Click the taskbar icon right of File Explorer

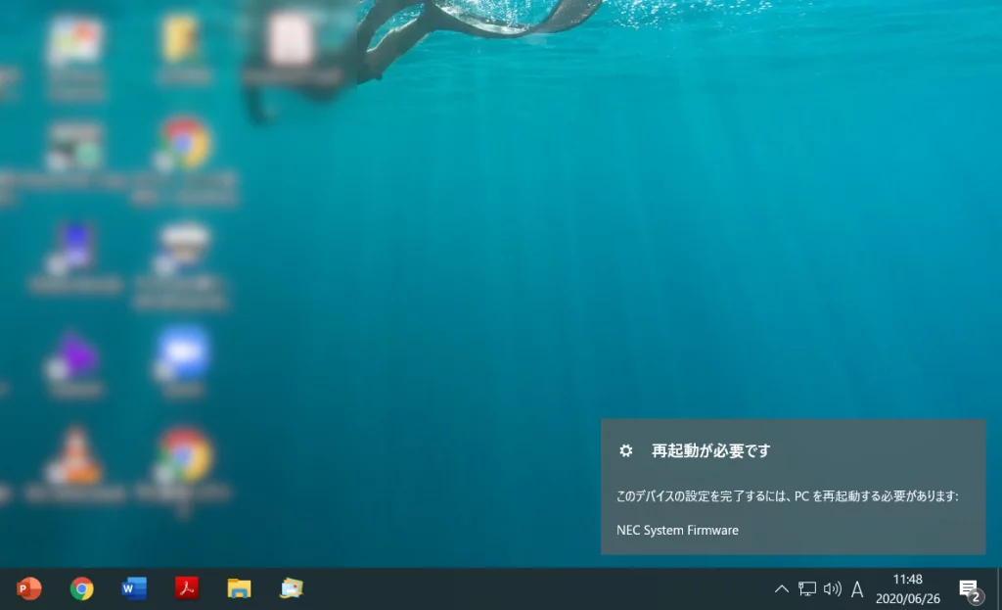pos(292,588)
